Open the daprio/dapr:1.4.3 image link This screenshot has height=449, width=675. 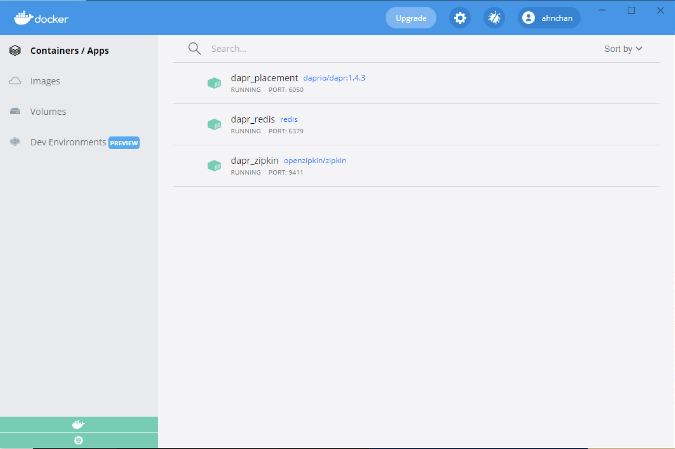[334, 78]
